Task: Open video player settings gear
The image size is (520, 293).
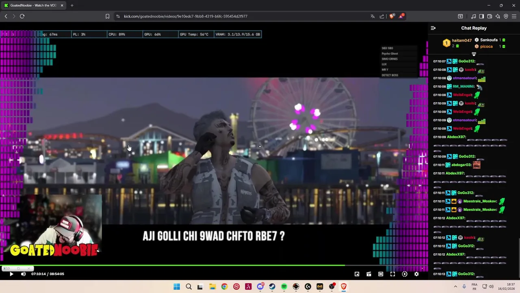Action: pos(416,274)
